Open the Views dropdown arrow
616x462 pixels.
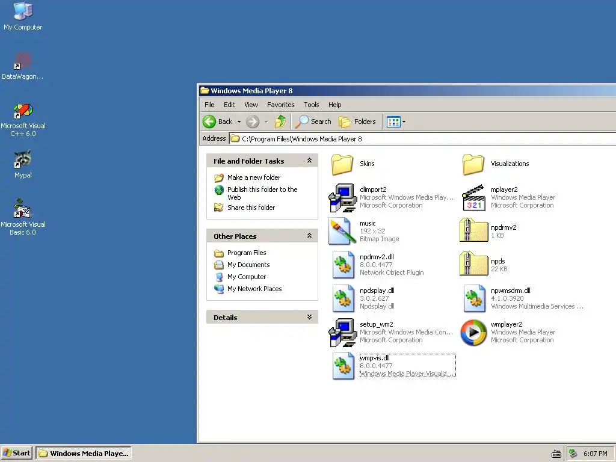click(x=404, y=122)
